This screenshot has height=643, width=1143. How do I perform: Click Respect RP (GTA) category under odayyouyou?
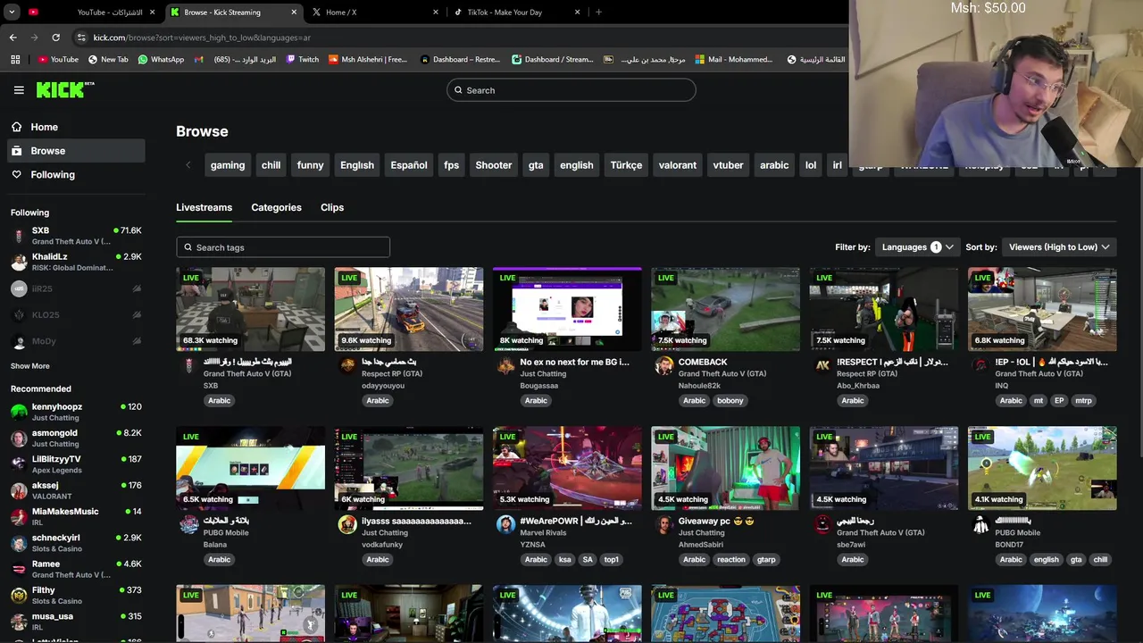click(392, 374)
